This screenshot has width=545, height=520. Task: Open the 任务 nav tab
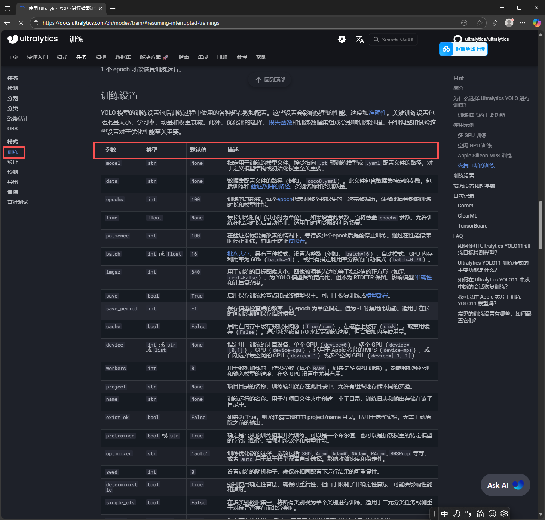click(x=82, y=57)
